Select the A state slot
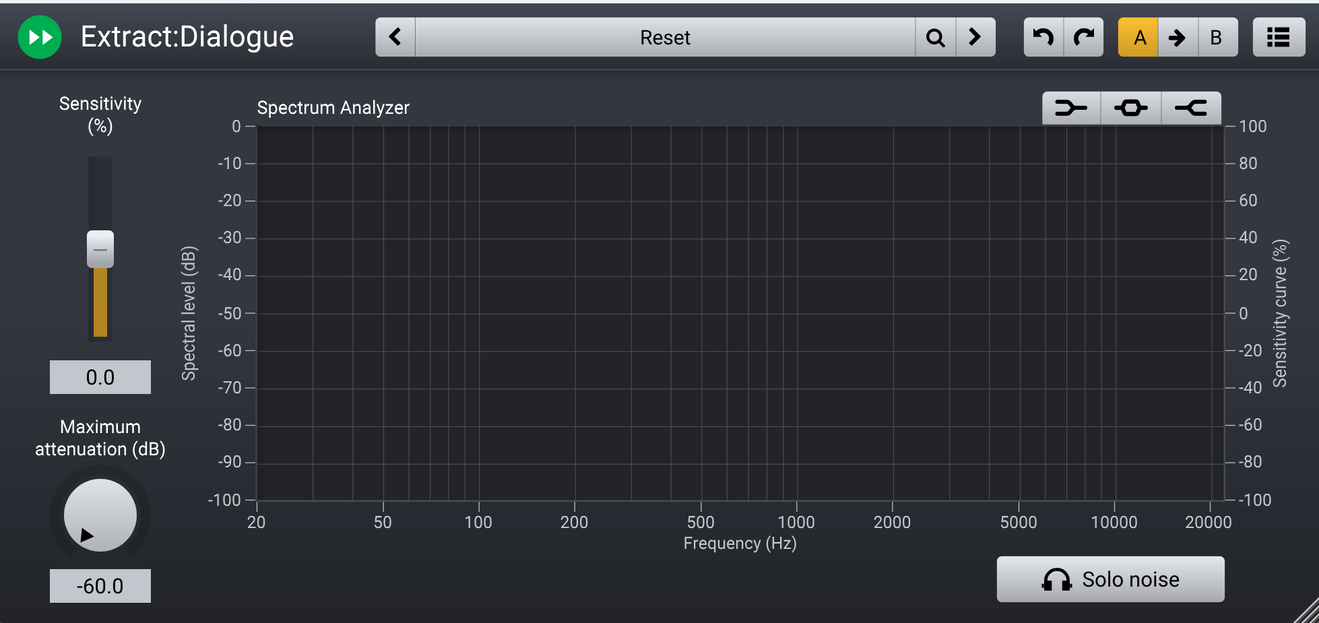1319x623 pixels. pyautogui.click(x=1138, y=37)
